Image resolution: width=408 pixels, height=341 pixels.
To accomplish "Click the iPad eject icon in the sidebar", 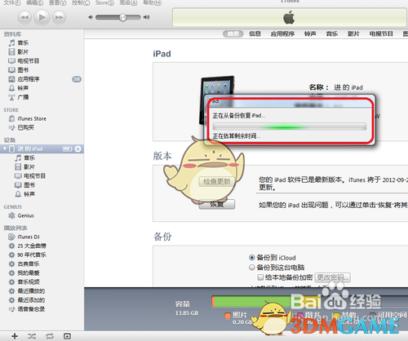I will point(78,148).
